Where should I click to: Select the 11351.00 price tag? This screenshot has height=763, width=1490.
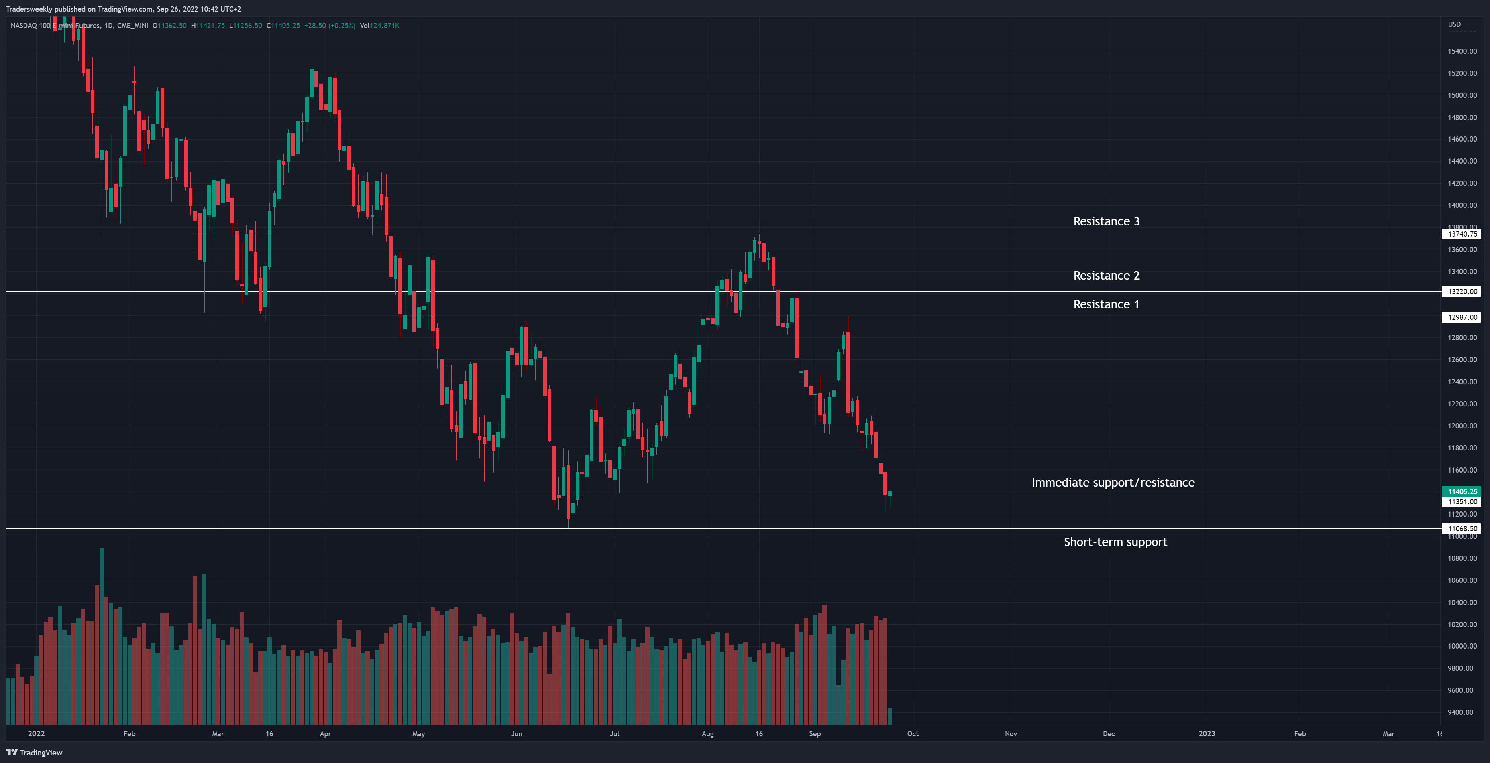pos(1461,502)
